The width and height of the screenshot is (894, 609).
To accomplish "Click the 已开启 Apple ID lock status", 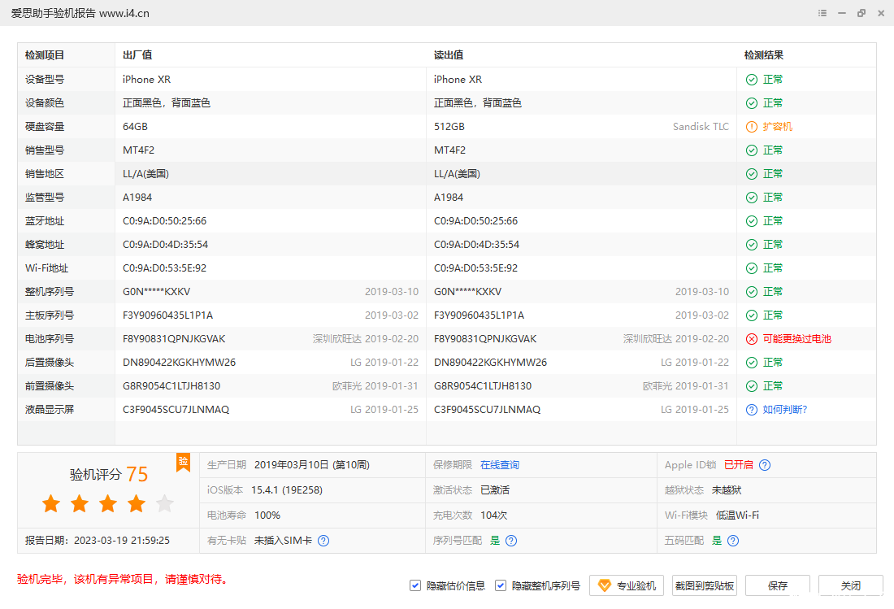I will (x=738, y=465).
